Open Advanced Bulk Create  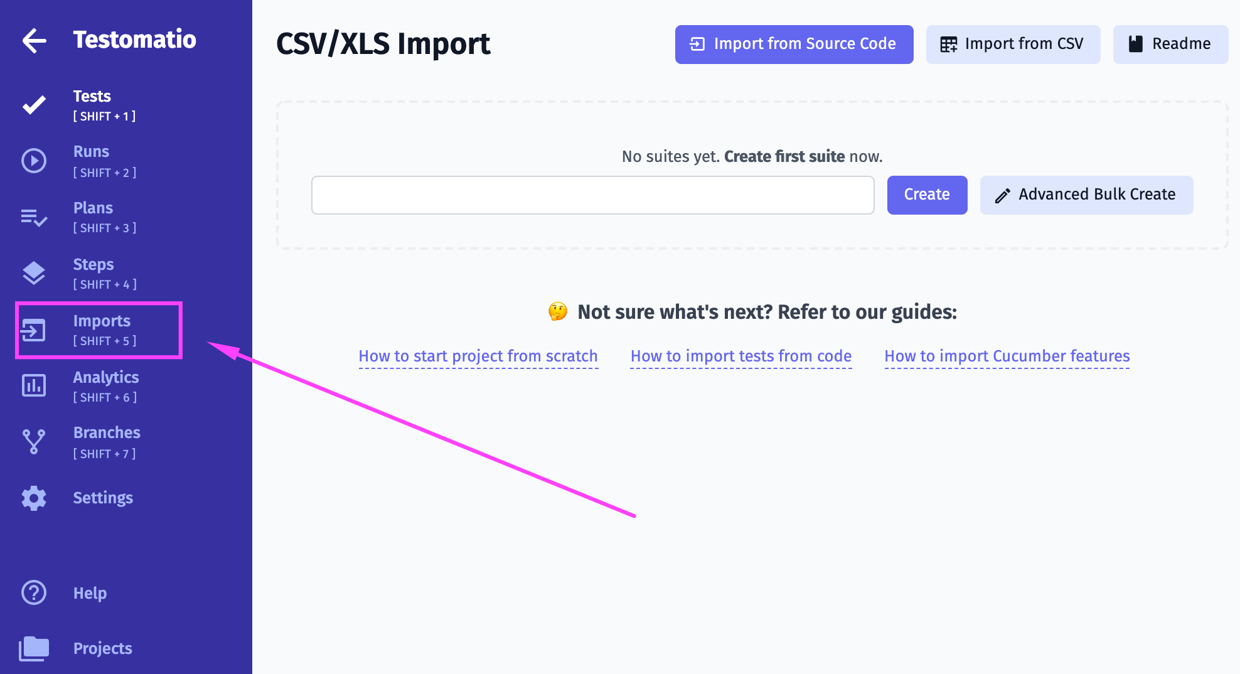(x=1087, y=195)
